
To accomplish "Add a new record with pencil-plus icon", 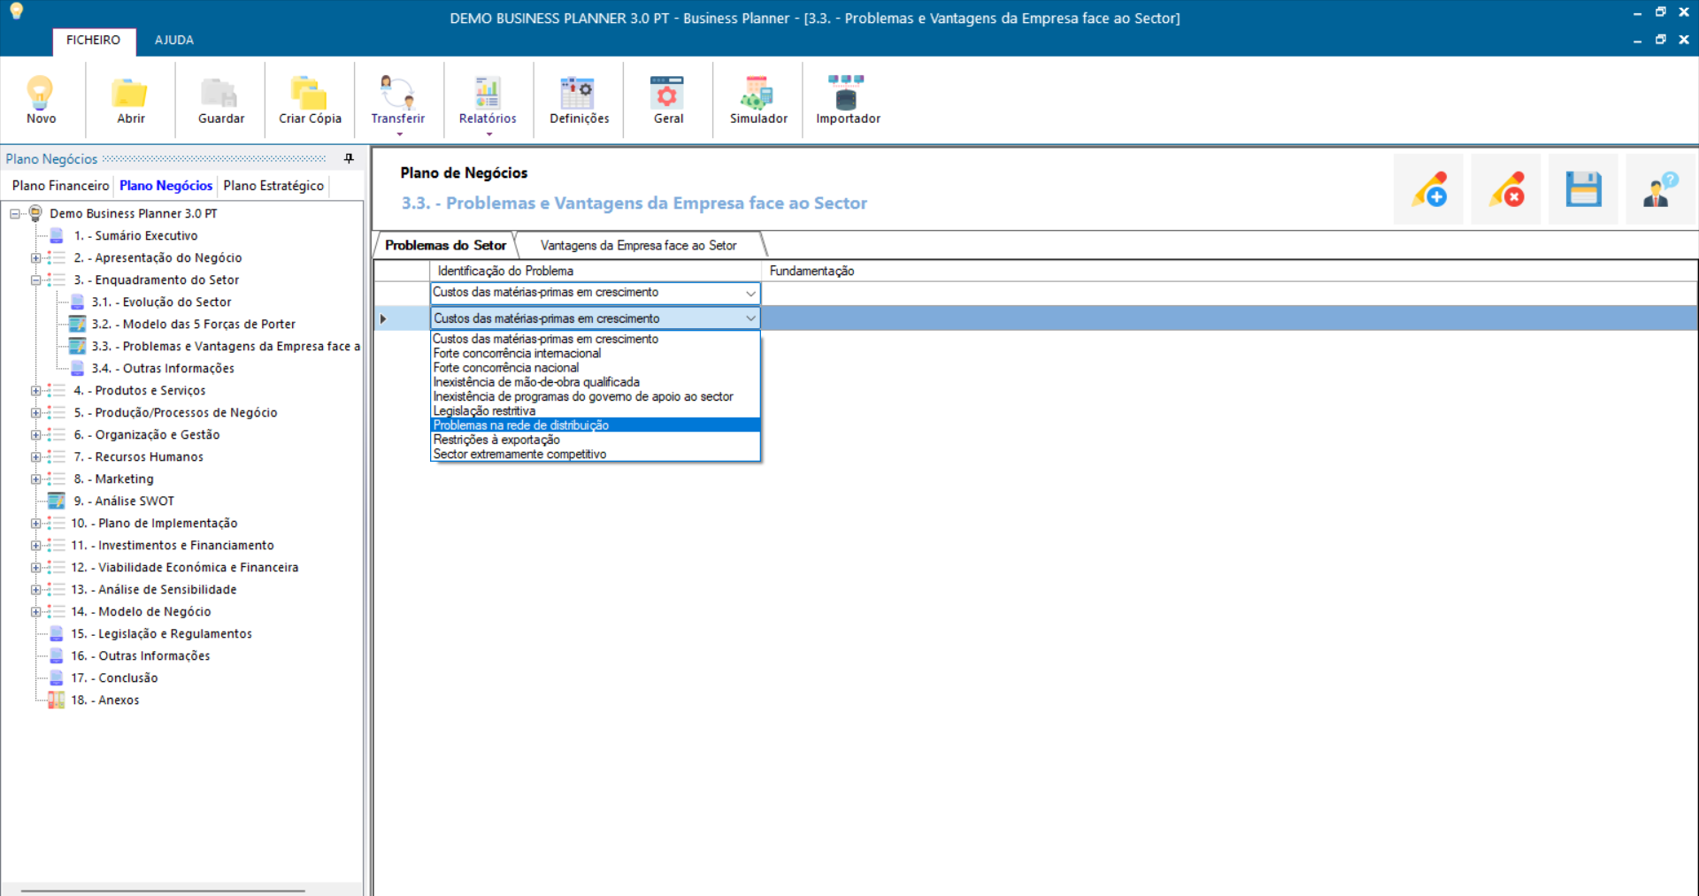I will click(x=1428, y=189).
